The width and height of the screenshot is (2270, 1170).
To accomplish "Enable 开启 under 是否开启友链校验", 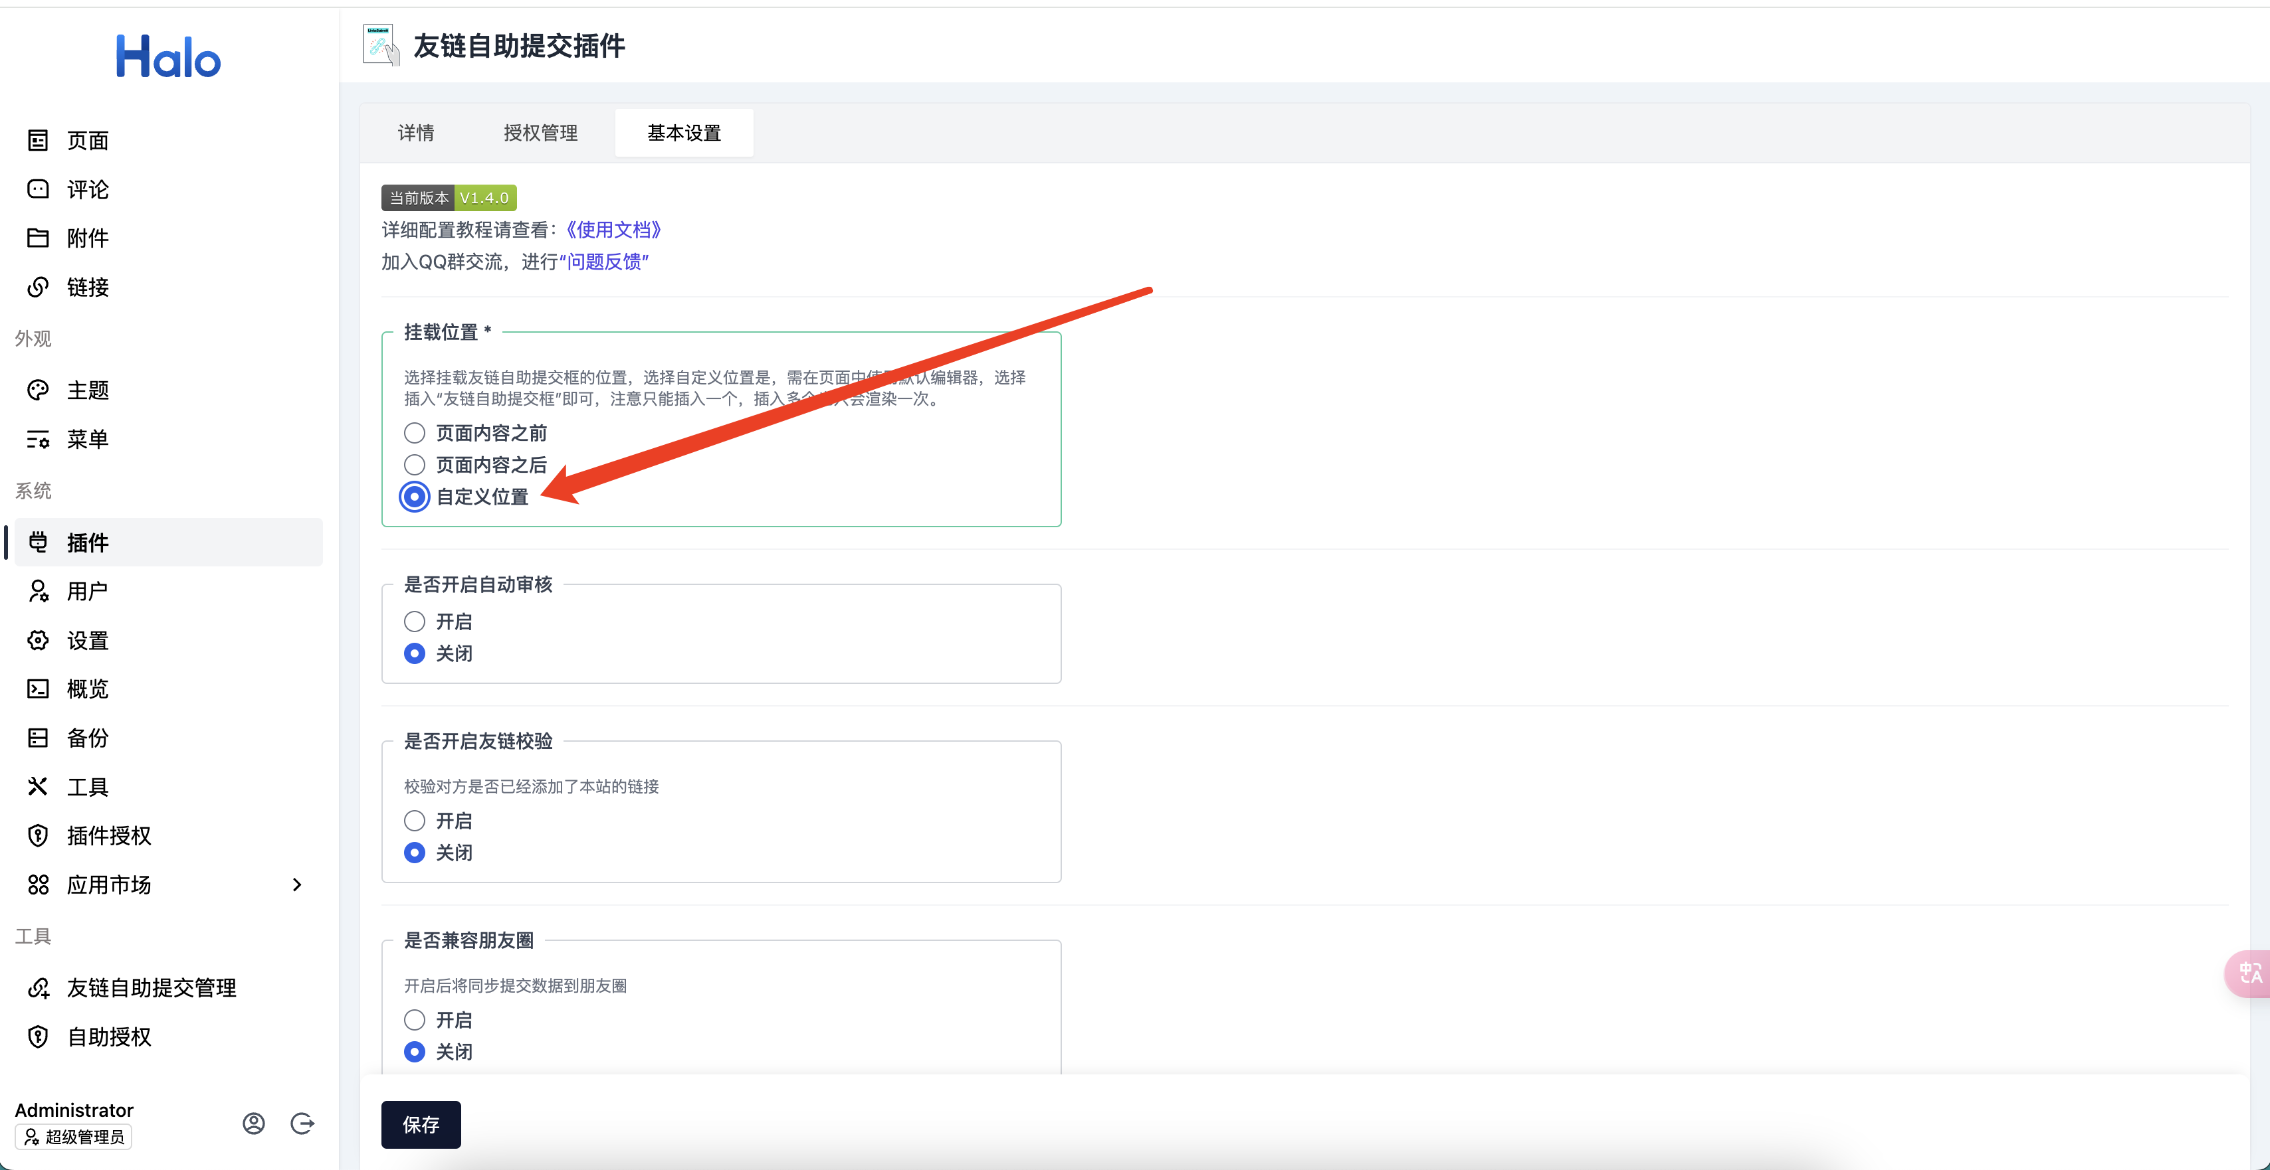I will click(x=414, y=821).
